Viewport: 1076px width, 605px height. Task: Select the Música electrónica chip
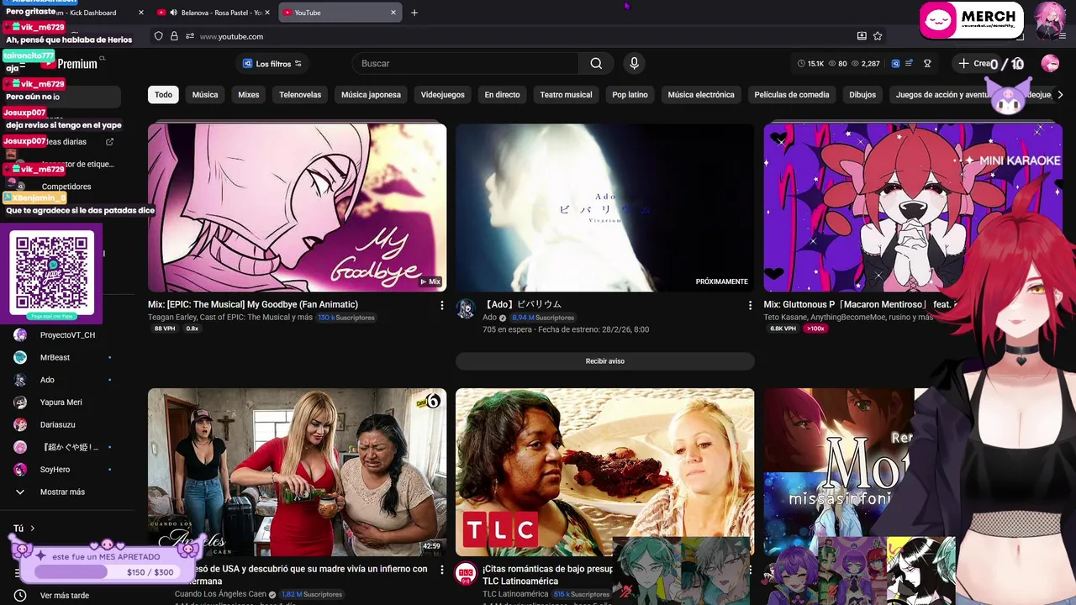[x=701, y=95]
